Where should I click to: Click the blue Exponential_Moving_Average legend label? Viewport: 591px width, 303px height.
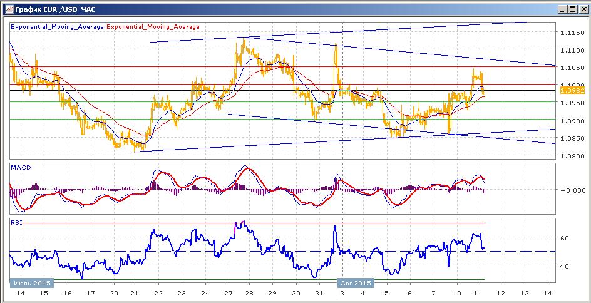point(58,27)
